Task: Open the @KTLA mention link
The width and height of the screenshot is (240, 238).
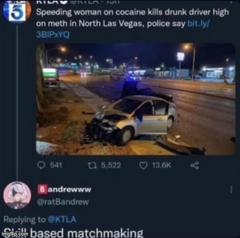Action: pyautogui.click(x=62, y=219)
